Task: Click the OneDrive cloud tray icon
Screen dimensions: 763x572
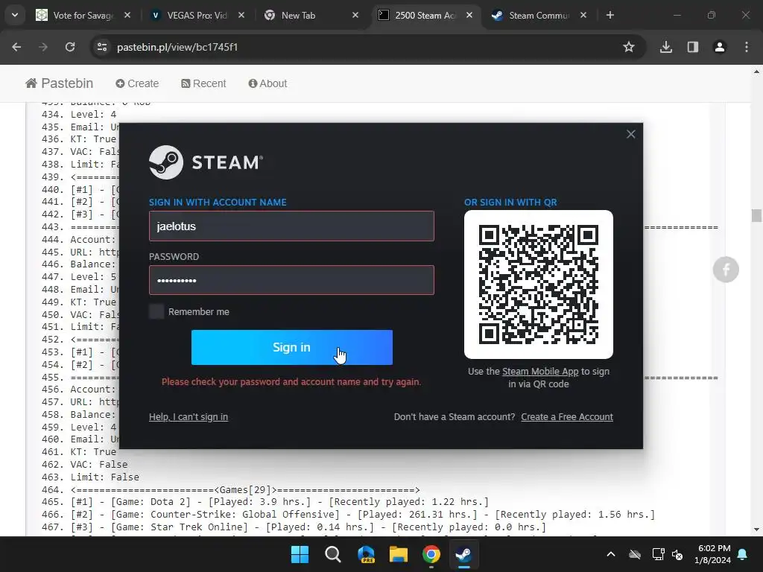Action: pyautogui.click(x=635, y=554)
